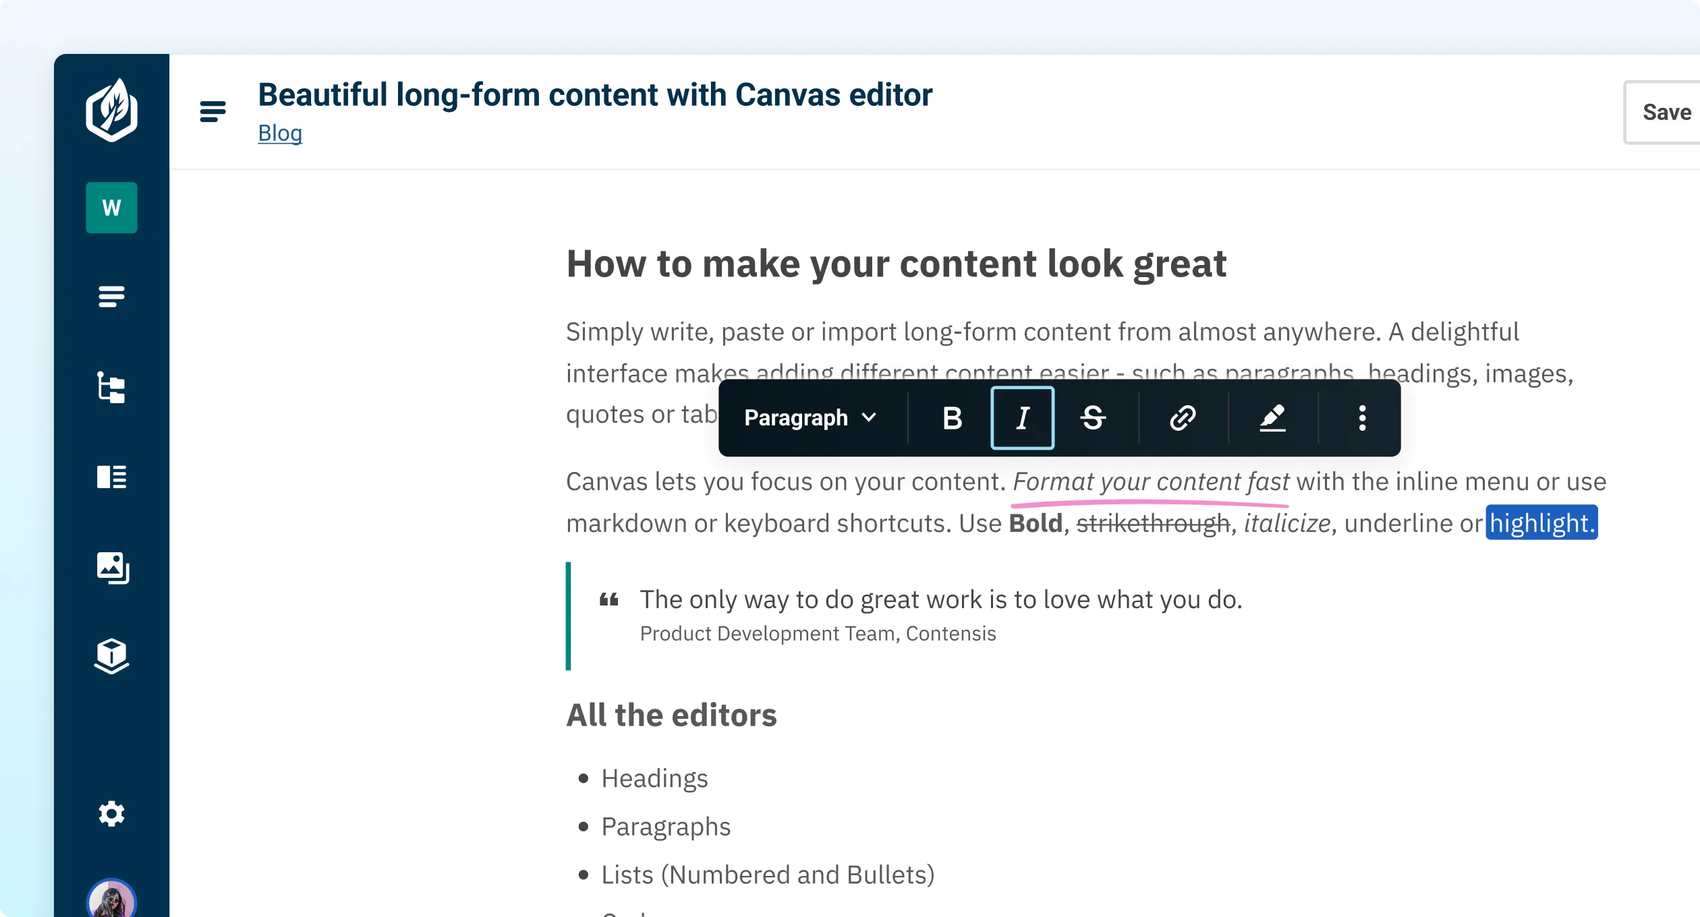Toggle bold formatting in the inline menu

952,417
